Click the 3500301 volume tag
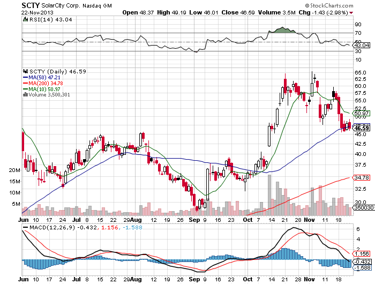 coord(364,208)
